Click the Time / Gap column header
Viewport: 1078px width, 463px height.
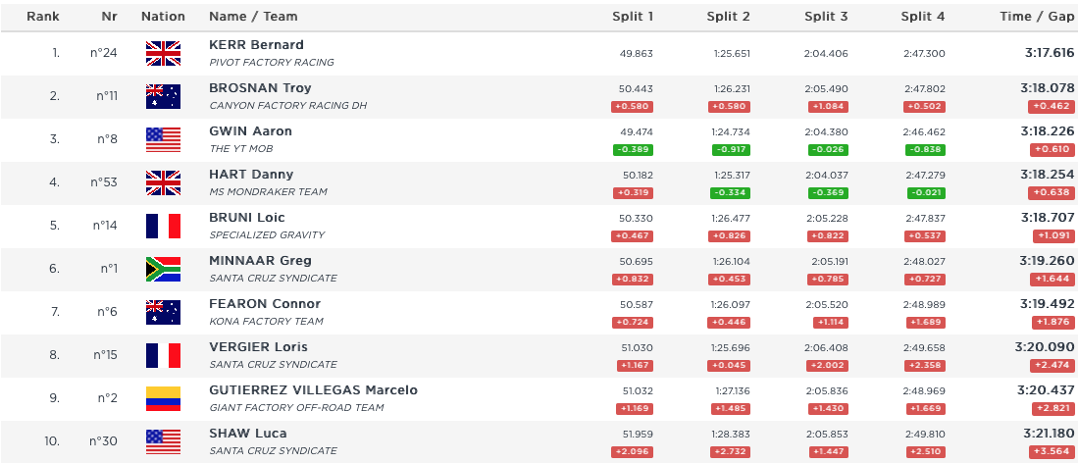1037,17
